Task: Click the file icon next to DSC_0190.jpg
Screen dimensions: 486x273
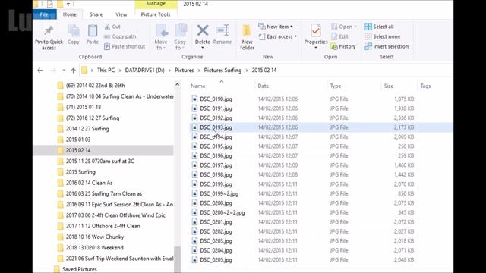Action: pyautogui.click(x=194, y=99)
